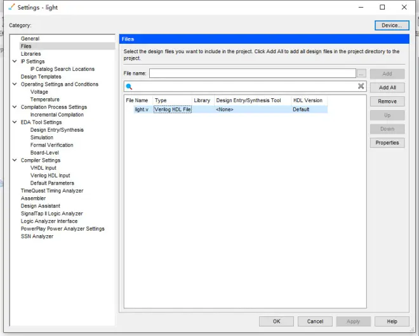The height and width of the screenshot is (336, 419).
Task: Open Voltage settings
Action: [x=39, y=92]
